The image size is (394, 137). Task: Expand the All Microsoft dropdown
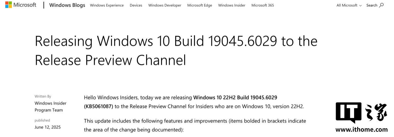point(349,5)
